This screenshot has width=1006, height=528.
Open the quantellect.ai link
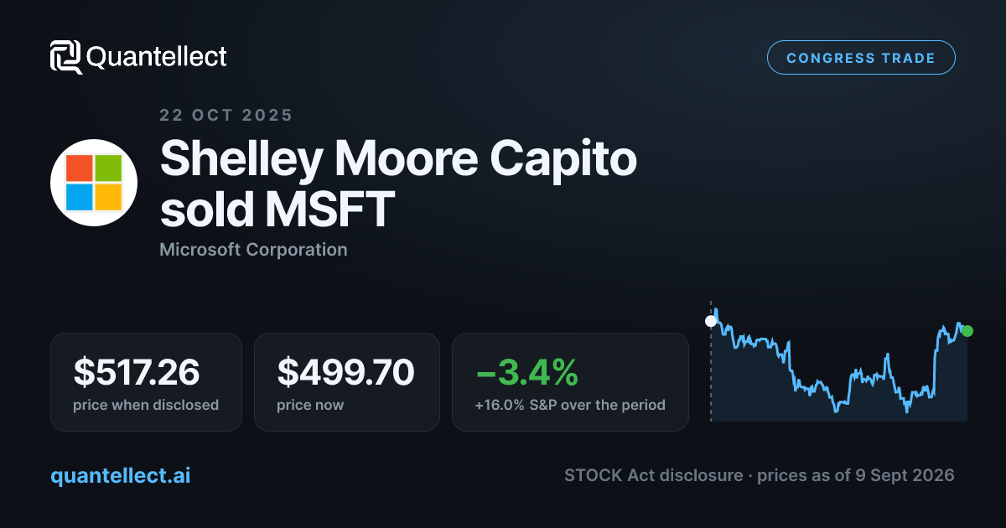[121, 475]
